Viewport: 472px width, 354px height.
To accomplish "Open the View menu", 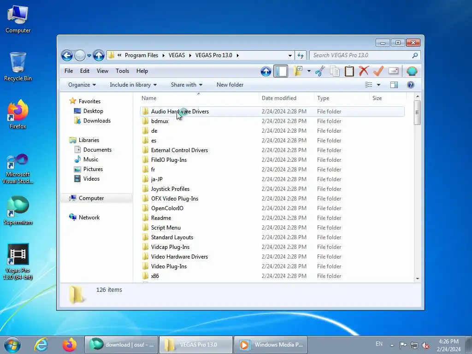I will (102, 71).
